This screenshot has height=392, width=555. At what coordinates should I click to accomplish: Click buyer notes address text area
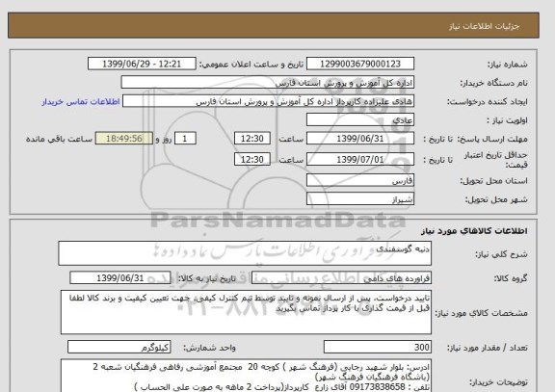pyautogui.click(x=246, y=376)
